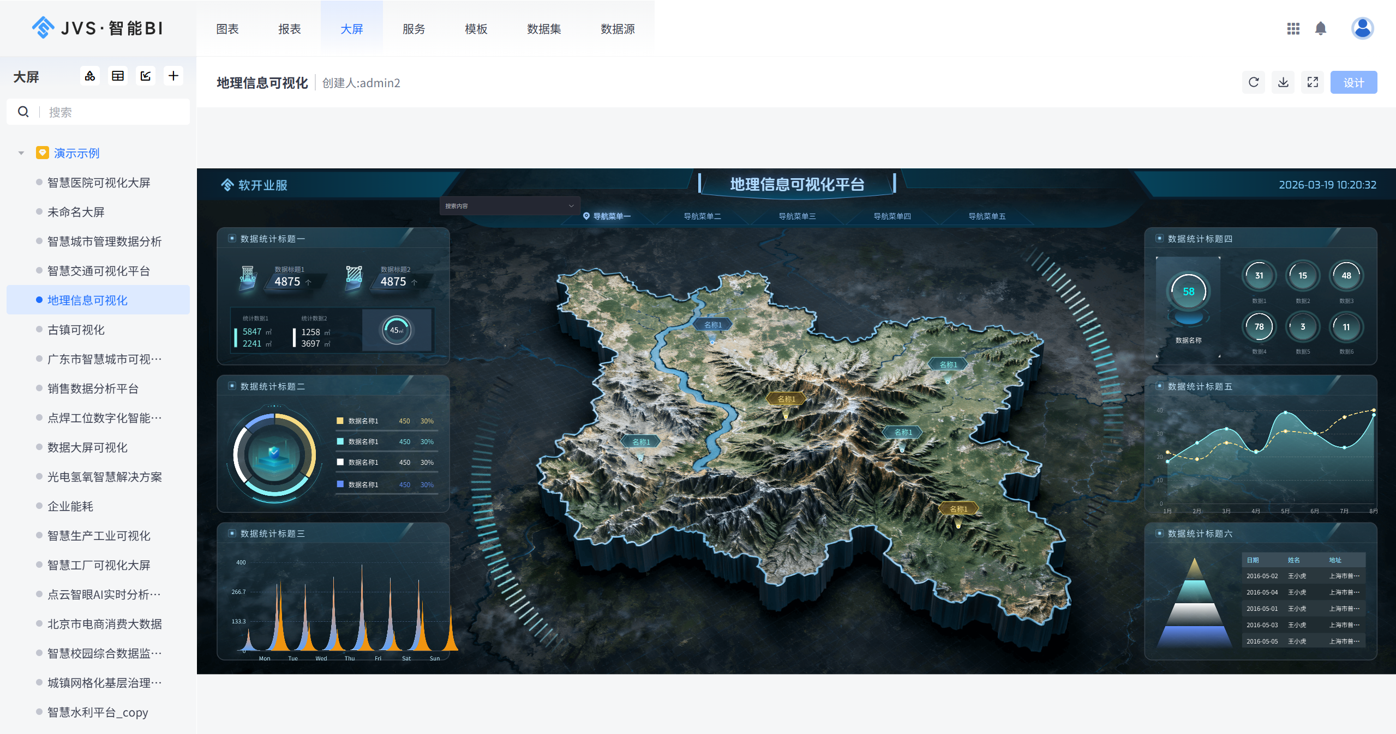Switch to the 数据集 tab

point(544,29)
